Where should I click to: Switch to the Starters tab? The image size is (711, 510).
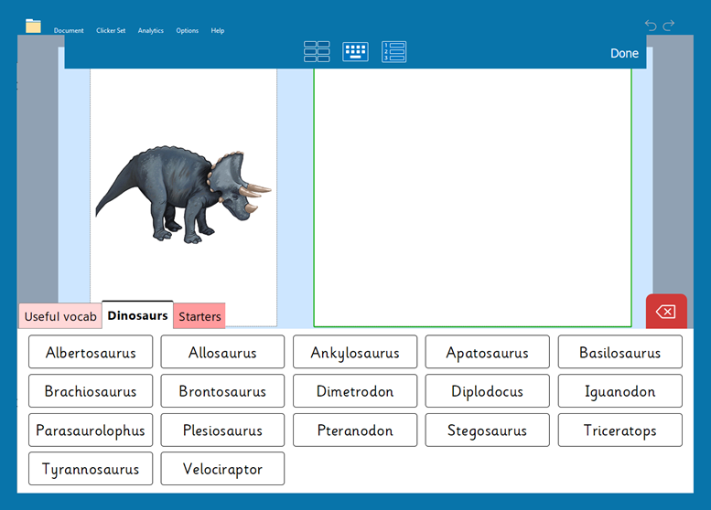click(199, 317)
